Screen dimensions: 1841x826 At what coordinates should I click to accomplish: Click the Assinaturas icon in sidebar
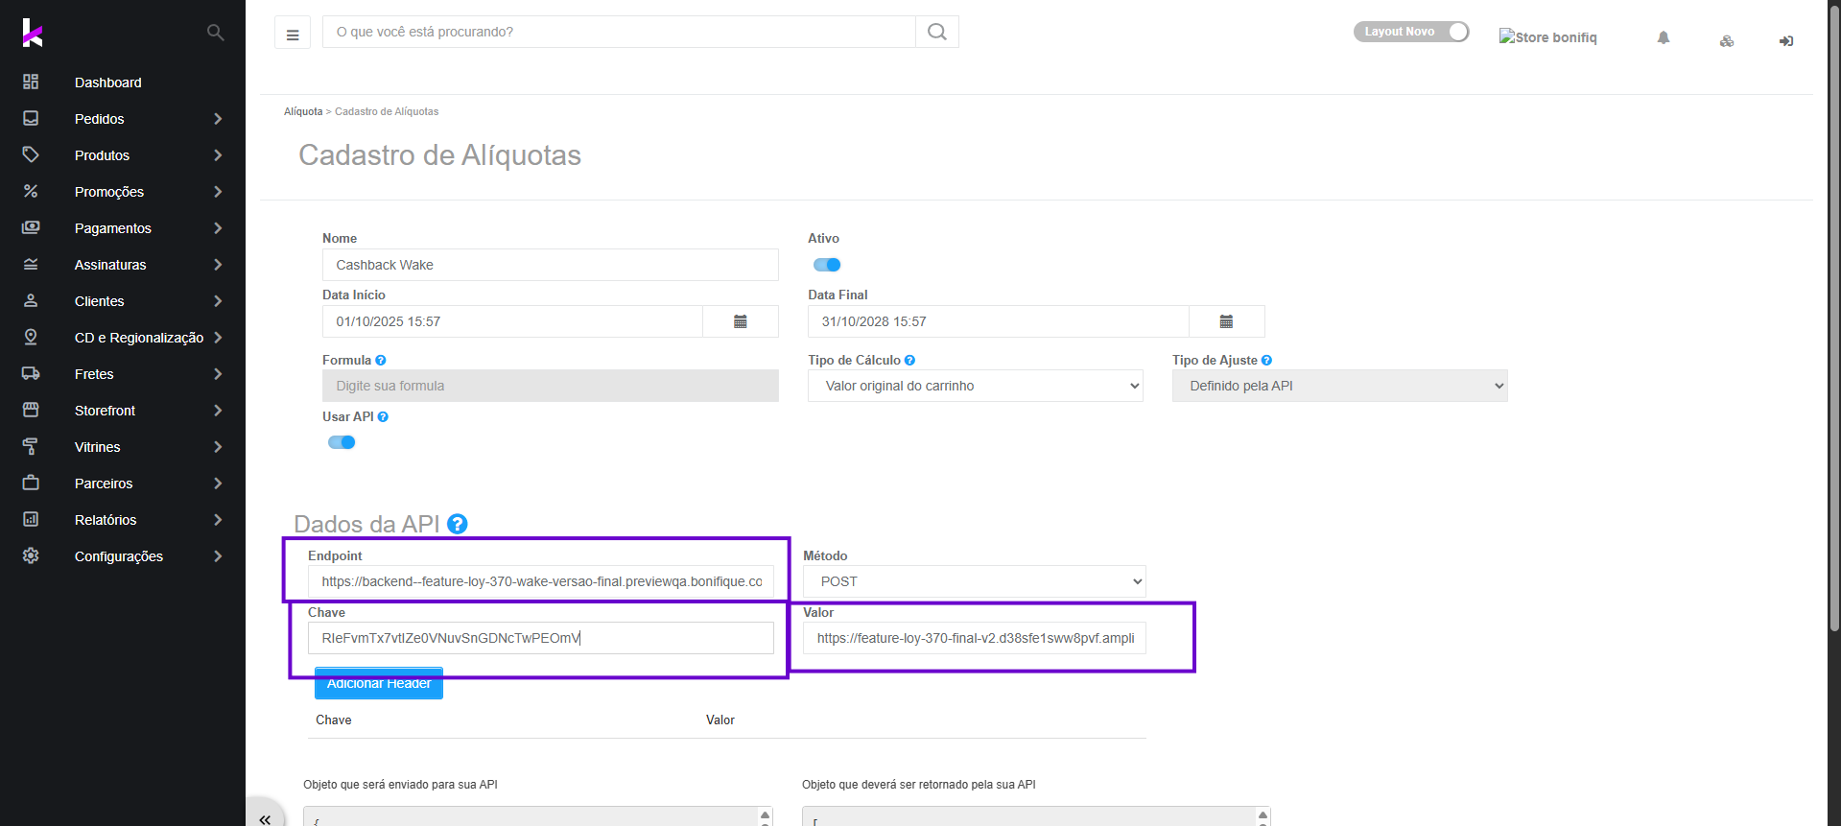pyautogui.click(x=31, y=265)
